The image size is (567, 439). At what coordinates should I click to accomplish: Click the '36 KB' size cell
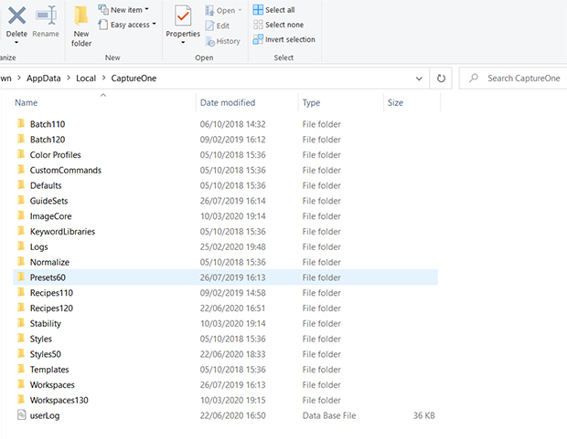pos(424,415)
